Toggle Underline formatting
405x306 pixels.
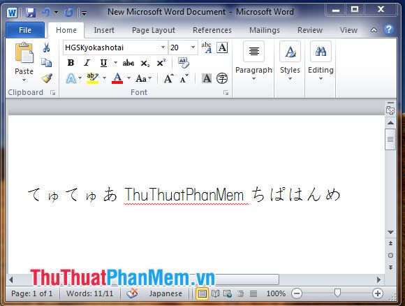coord(103,63)
